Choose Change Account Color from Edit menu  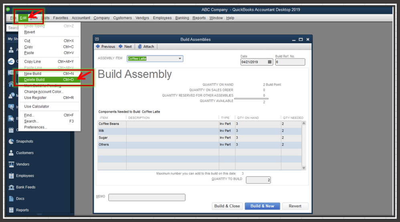click(x=49, y=92)
